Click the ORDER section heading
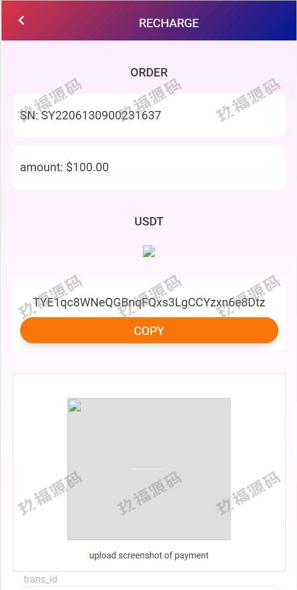Image resolution: width=297 pixels, height=590 pixels. coord(149,73)
